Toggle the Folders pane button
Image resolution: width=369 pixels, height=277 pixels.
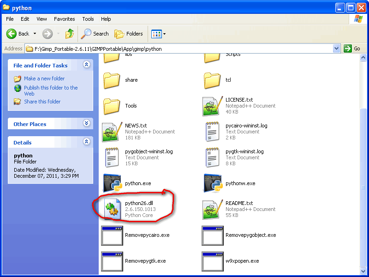(x=129, y=34)
